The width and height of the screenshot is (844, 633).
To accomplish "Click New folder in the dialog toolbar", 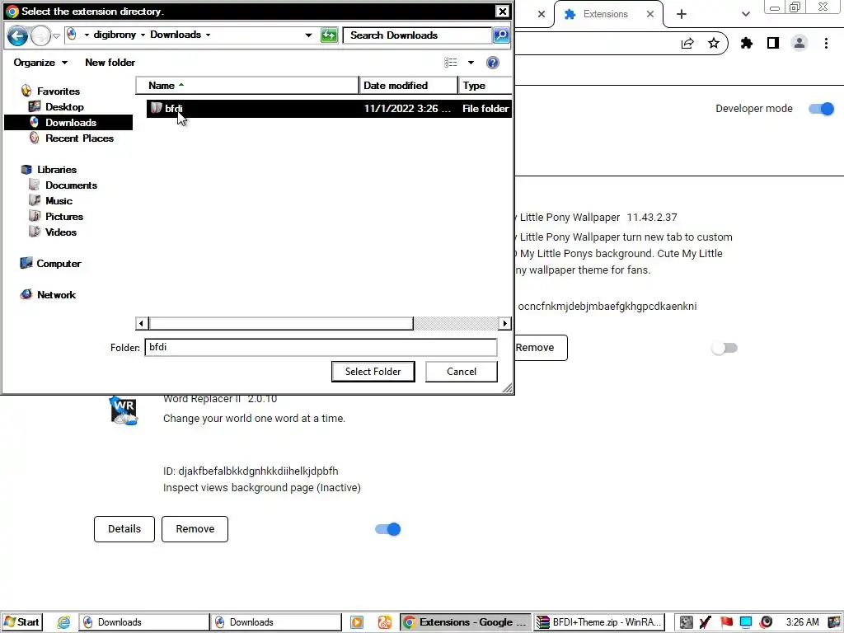I will [110, 63].
